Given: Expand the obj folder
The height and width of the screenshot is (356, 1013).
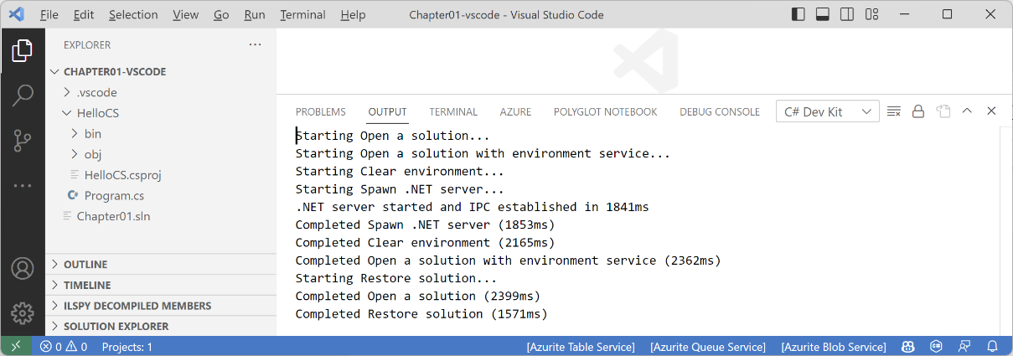Looking at the screenshot, I should tap(161, 154).
